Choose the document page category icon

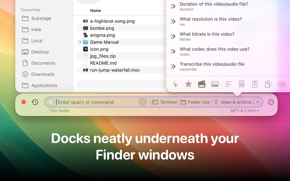pyautogui.click(x=242, y=84)
